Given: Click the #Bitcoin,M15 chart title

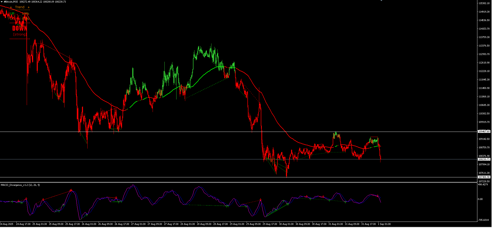Looking at the screenshot, I should [11, 2].
